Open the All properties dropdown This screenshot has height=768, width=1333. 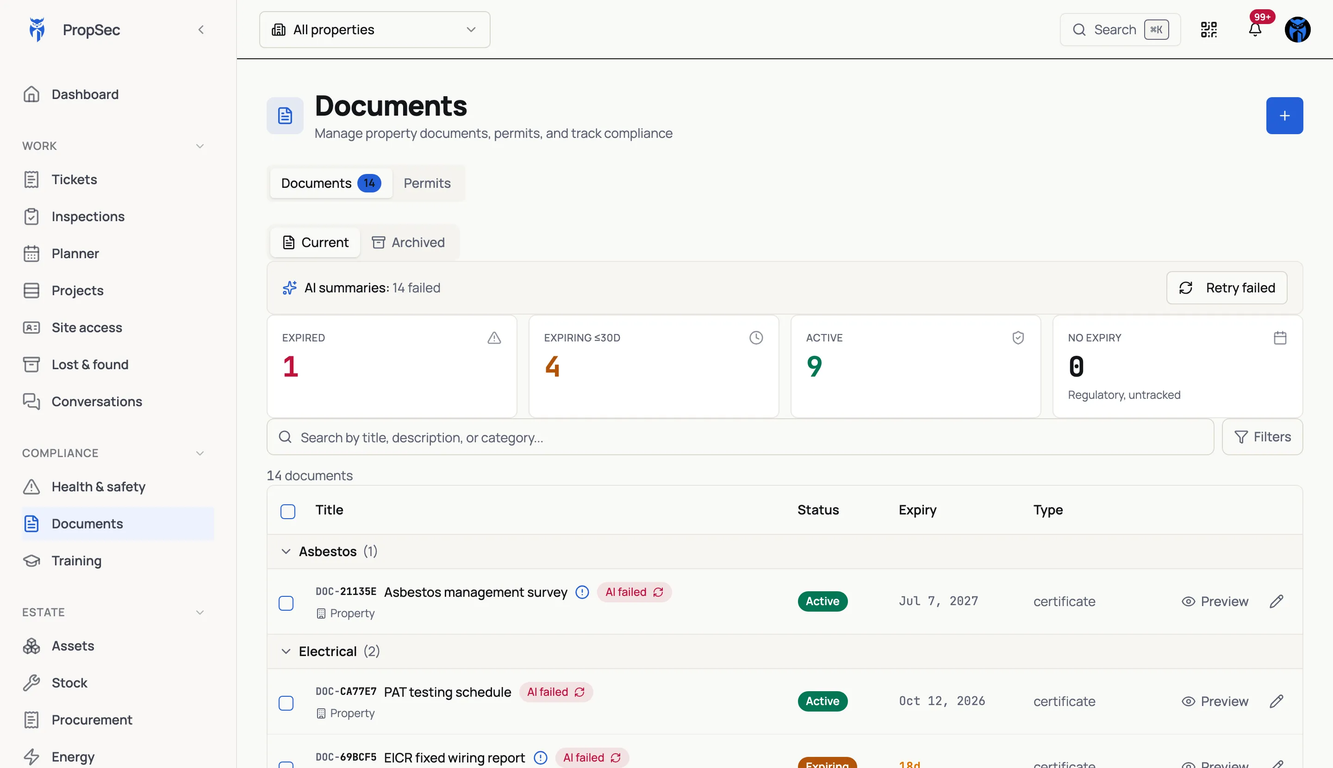375,30
